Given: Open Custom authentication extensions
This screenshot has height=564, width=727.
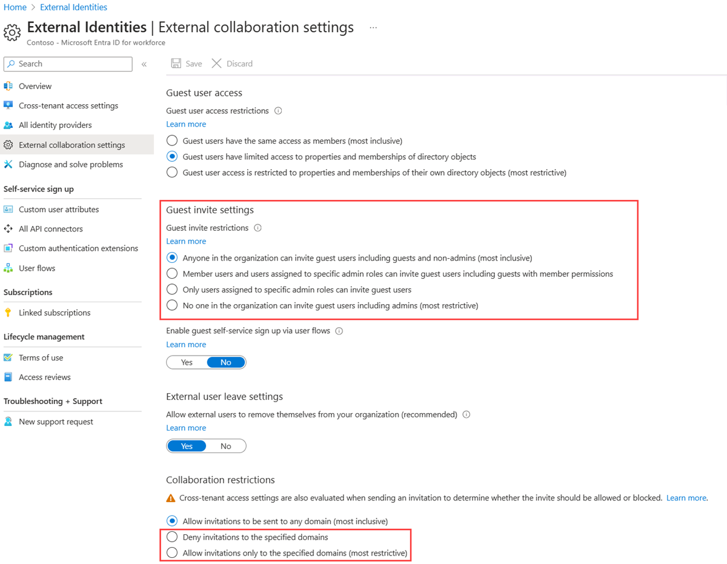Looking at the screenshot, I should [79, 248].
